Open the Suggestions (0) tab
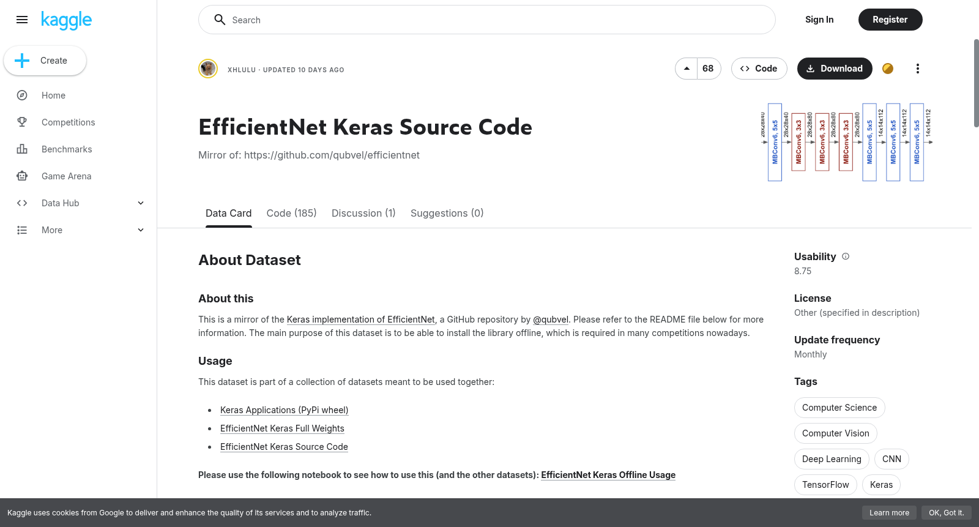The height and width of the screenshot is (527, 979). 447,213
